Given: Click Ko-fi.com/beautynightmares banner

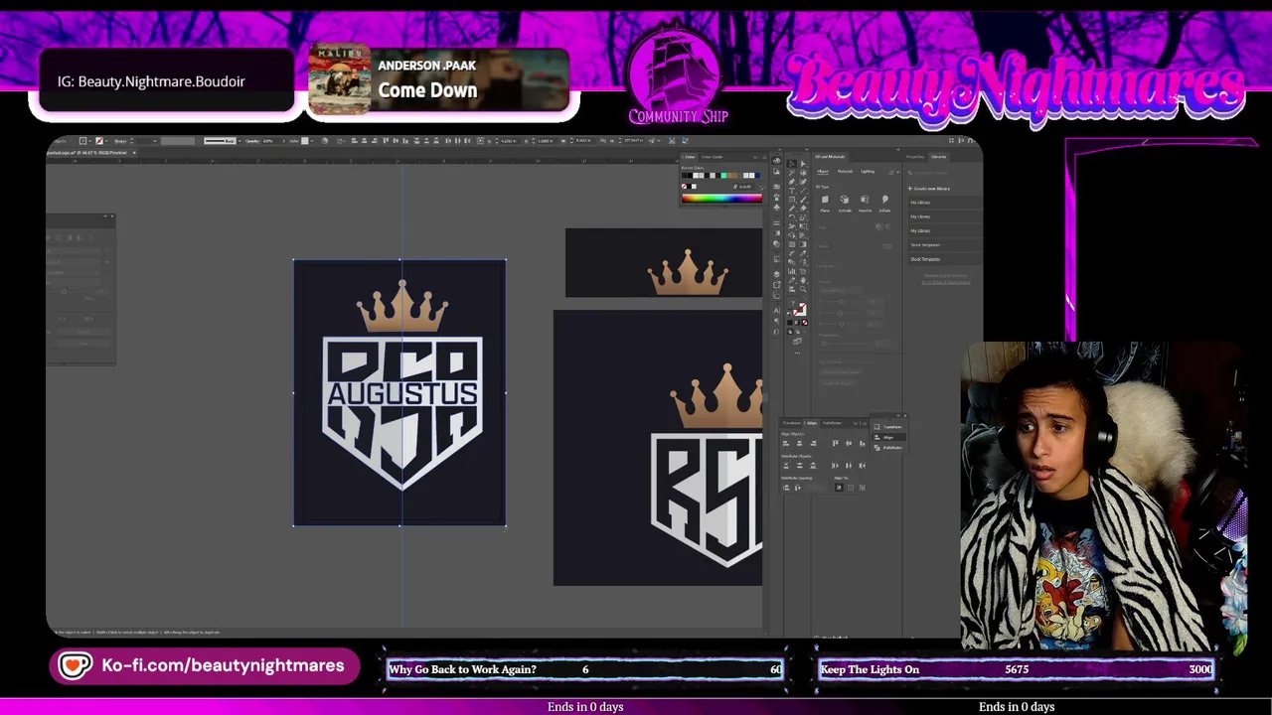Looking at the screenshot, I should click(x=204, y=665).
